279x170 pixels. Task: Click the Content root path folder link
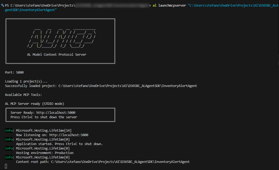(120, 162)
